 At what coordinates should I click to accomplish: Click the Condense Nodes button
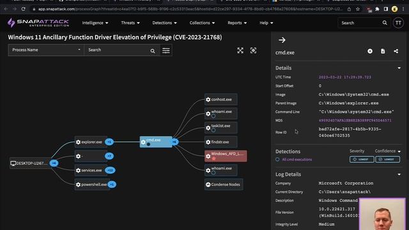pyautogui.click(x=224, y=185)
